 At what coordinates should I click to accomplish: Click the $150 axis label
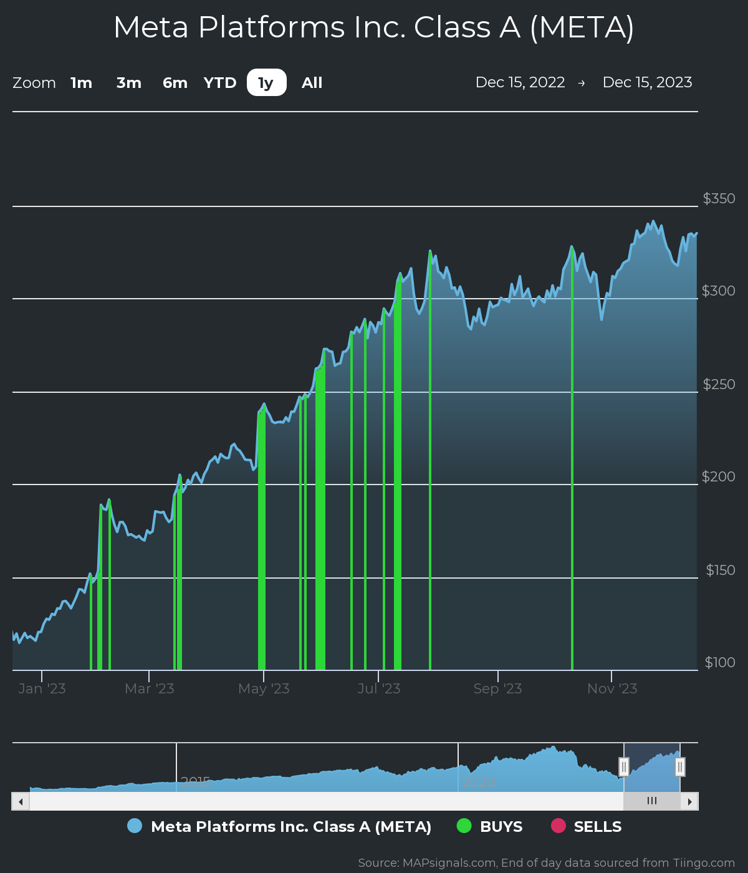tap(720, 570)
